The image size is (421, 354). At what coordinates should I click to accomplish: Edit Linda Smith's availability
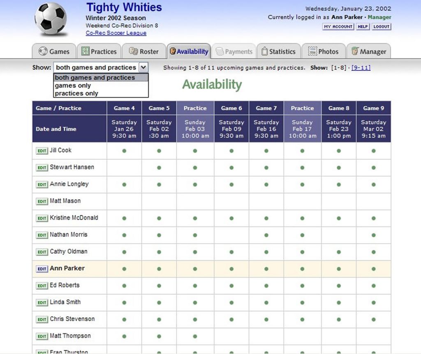tap(42, 303)
